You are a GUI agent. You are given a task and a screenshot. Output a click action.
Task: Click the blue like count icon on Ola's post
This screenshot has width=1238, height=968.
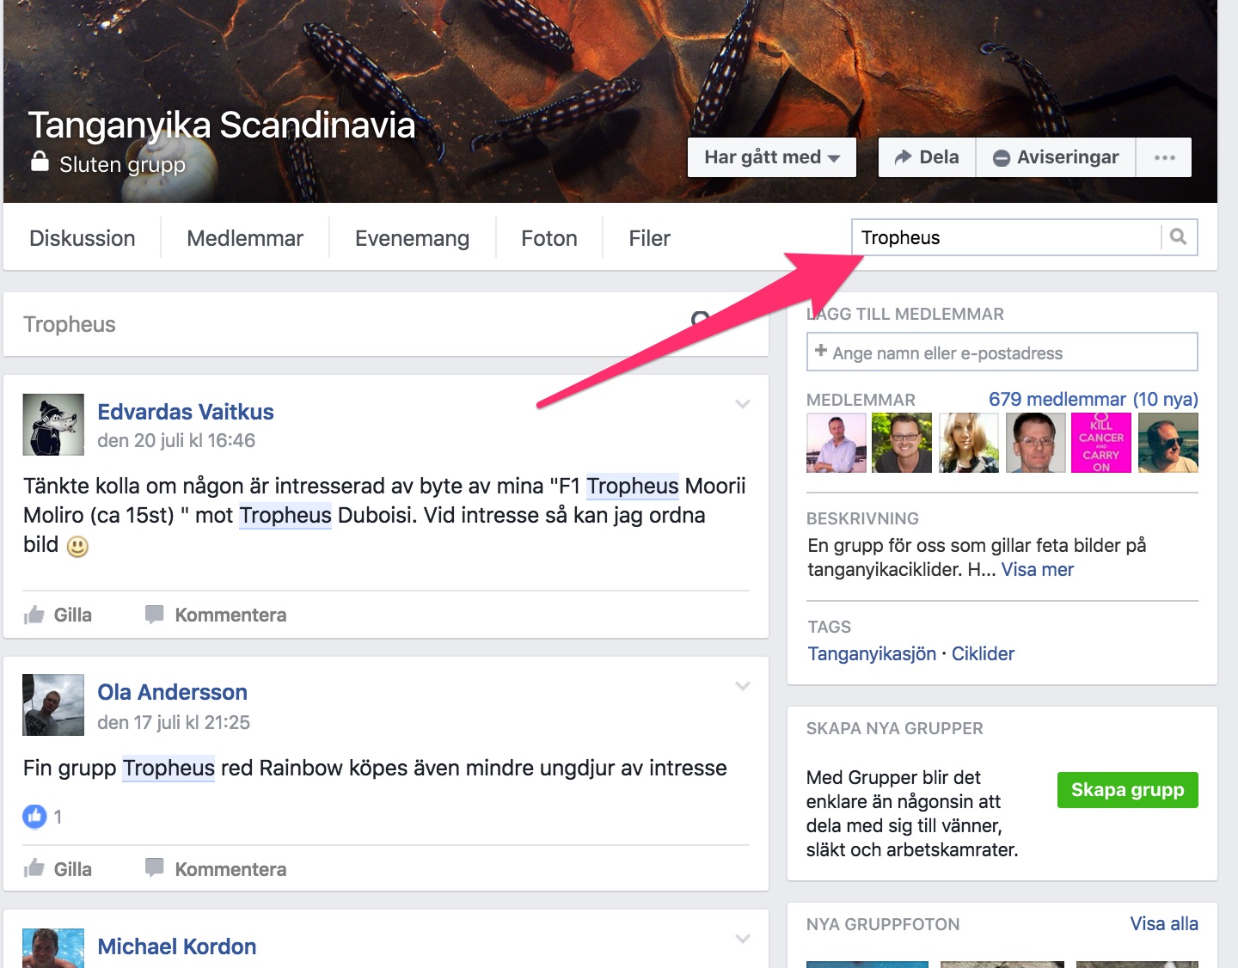(34, 816)
